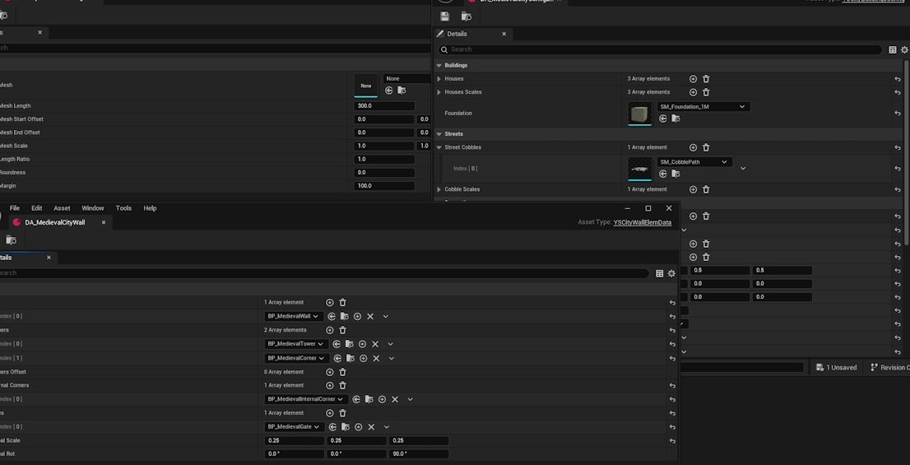The width and height of the screenshot is (910, 465).
Task: Expand the Houses array row
Action: point(439,79)
